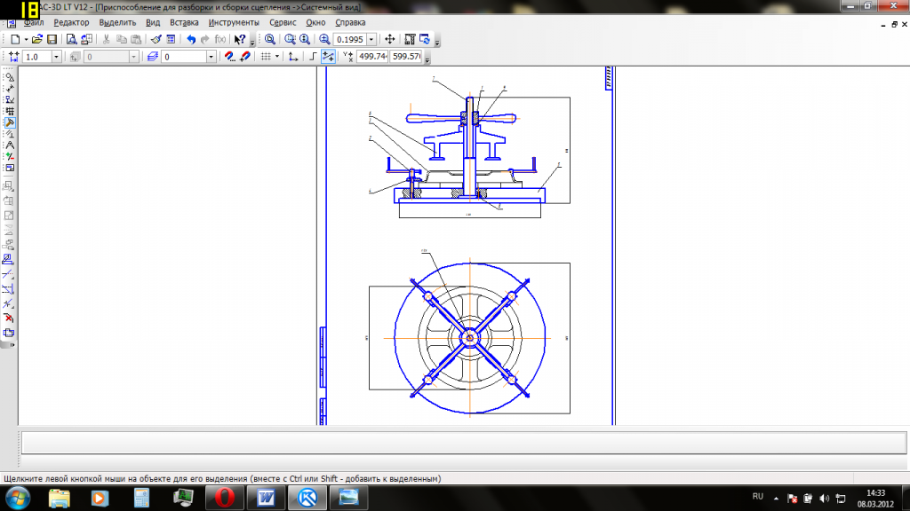This screenshot has width=910, height=511.
Task: Open the dropdown arrow next to the New icon
Action: pos(26,39)
